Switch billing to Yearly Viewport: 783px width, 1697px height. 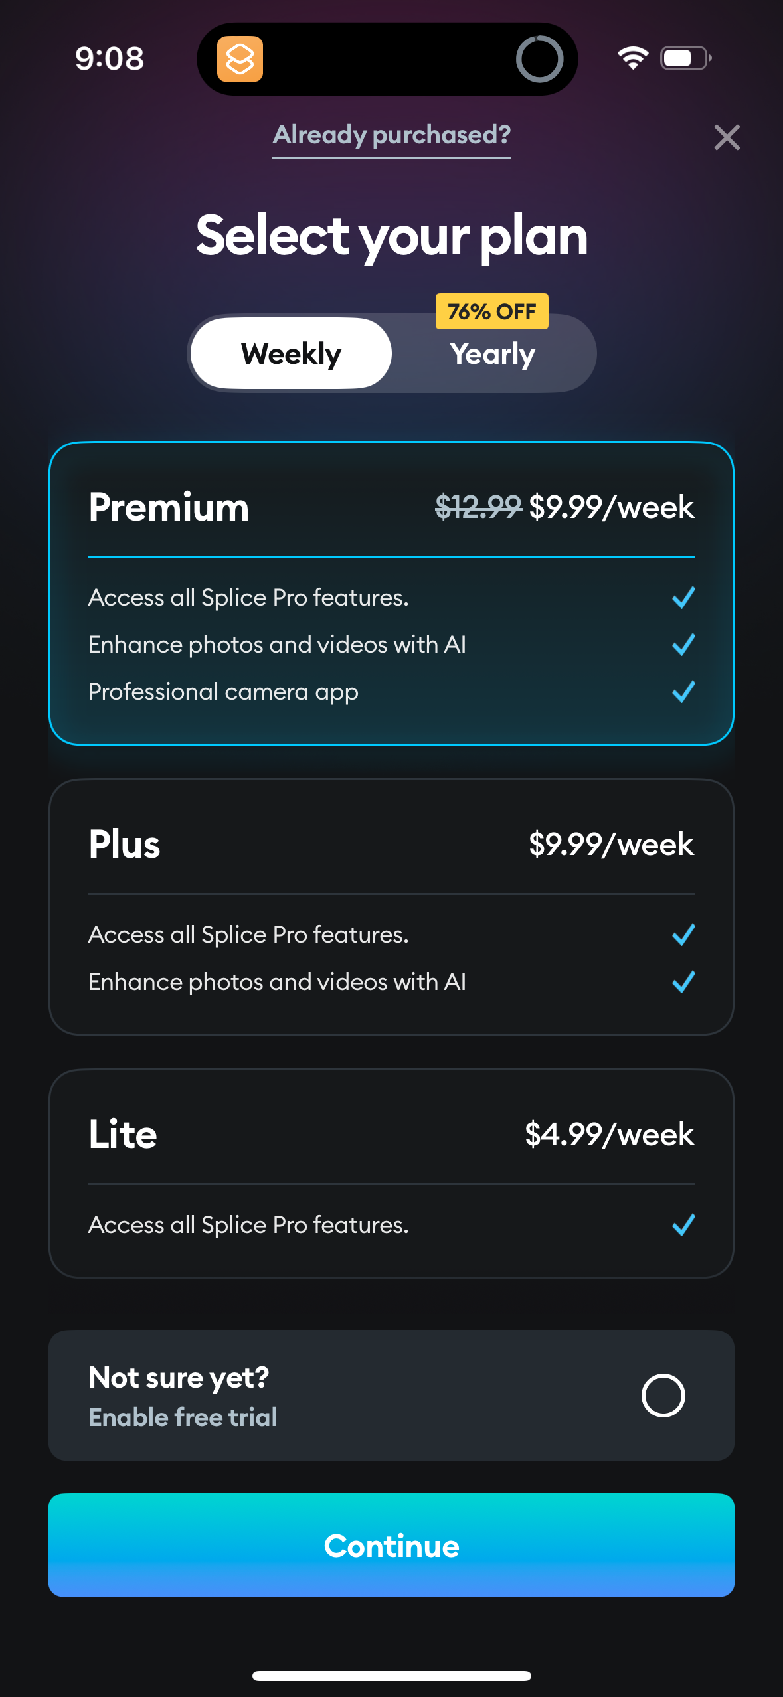(x=493, y=354)
